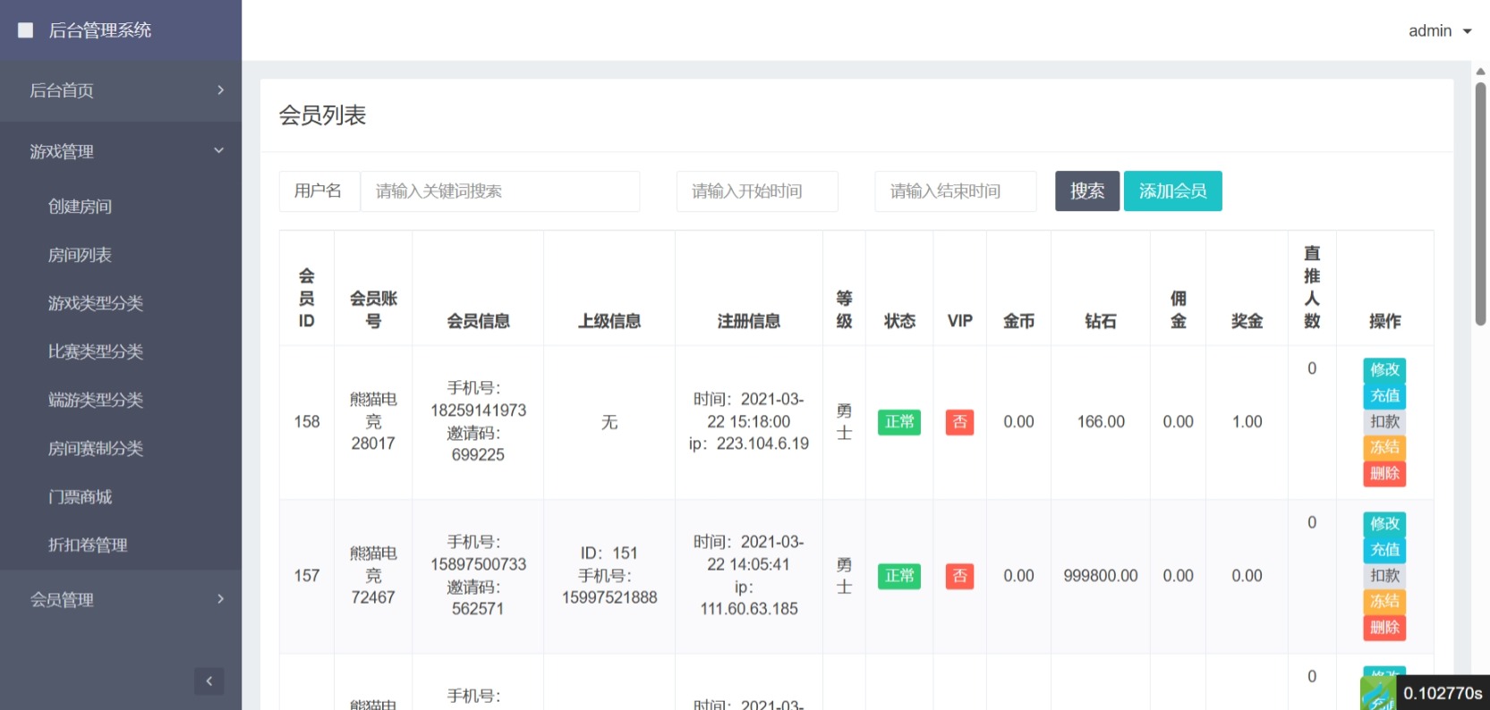The height and width of the screenshot is (710, 1490).
Task: Open 创建房间 in the sidebar
Action: coord(80,207)
